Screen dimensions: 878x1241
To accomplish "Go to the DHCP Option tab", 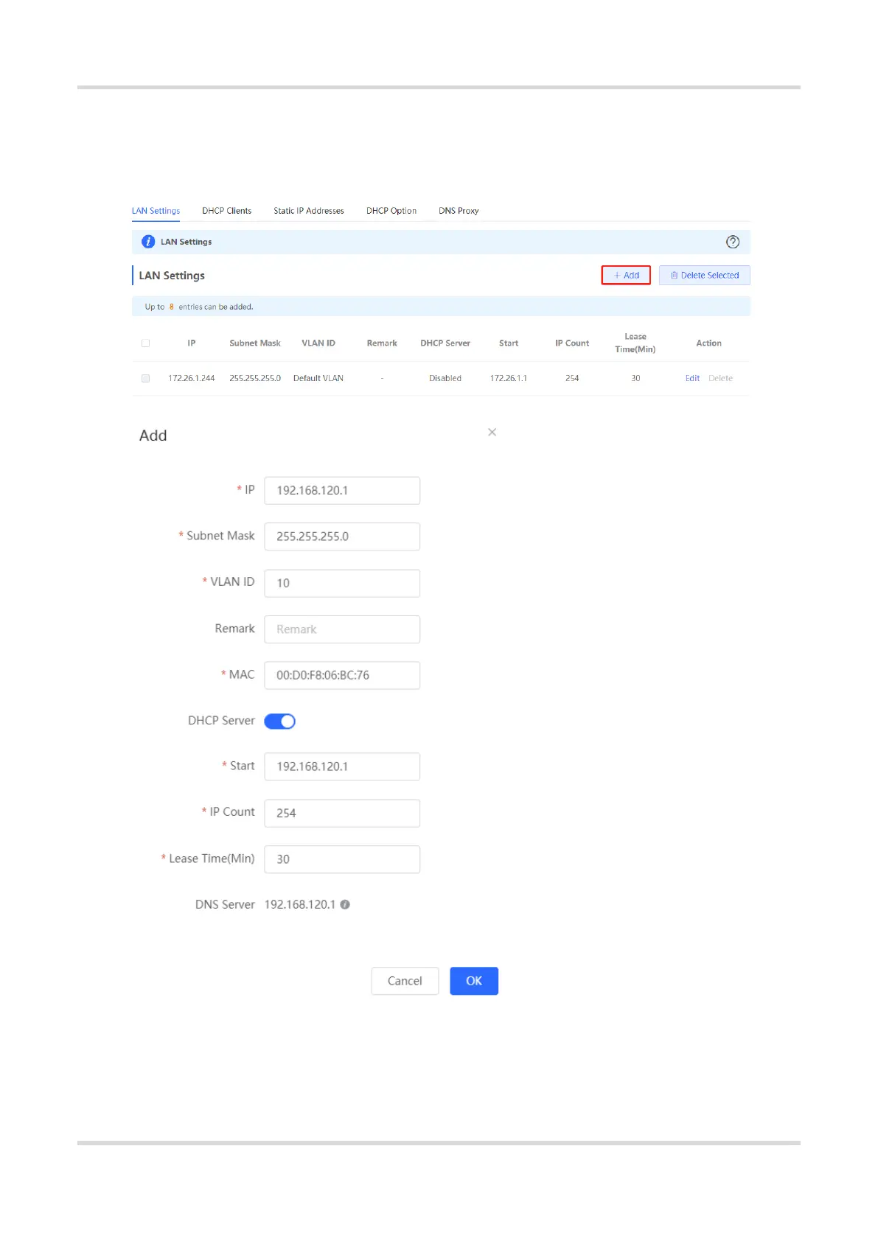I will [x=391, y=211].
